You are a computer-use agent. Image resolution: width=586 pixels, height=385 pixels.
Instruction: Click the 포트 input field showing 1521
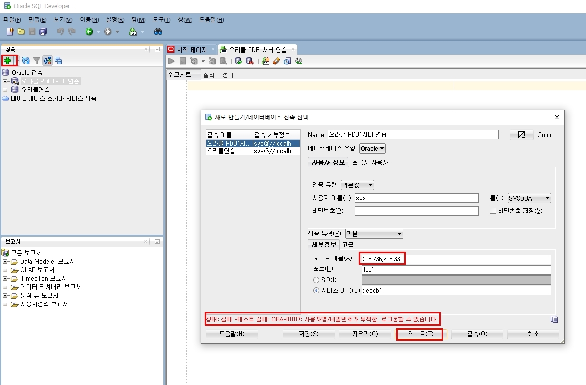coord(456,269)
